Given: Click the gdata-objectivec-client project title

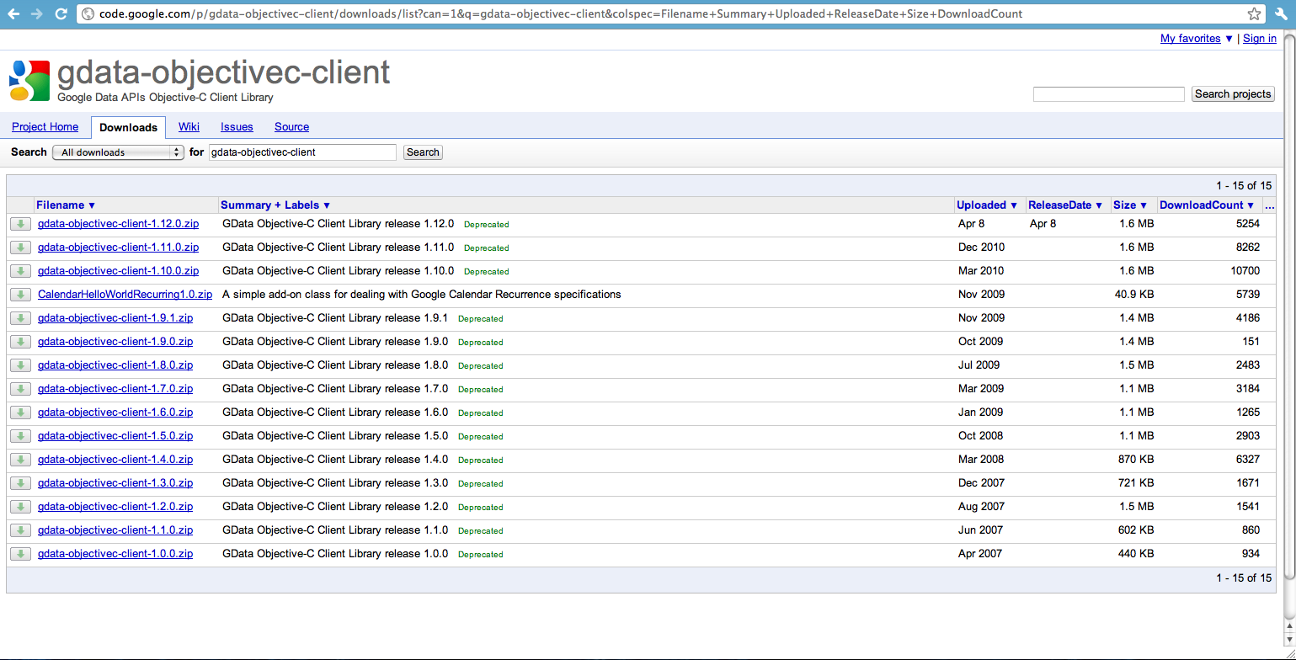Looking at the screenshot, I should (x=224, y=73).
